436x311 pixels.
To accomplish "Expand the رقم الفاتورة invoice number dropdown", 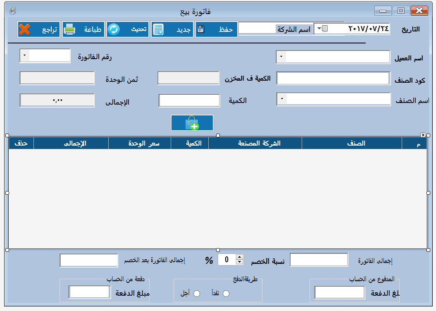I will pyautogui.click(x=25, y=55).
